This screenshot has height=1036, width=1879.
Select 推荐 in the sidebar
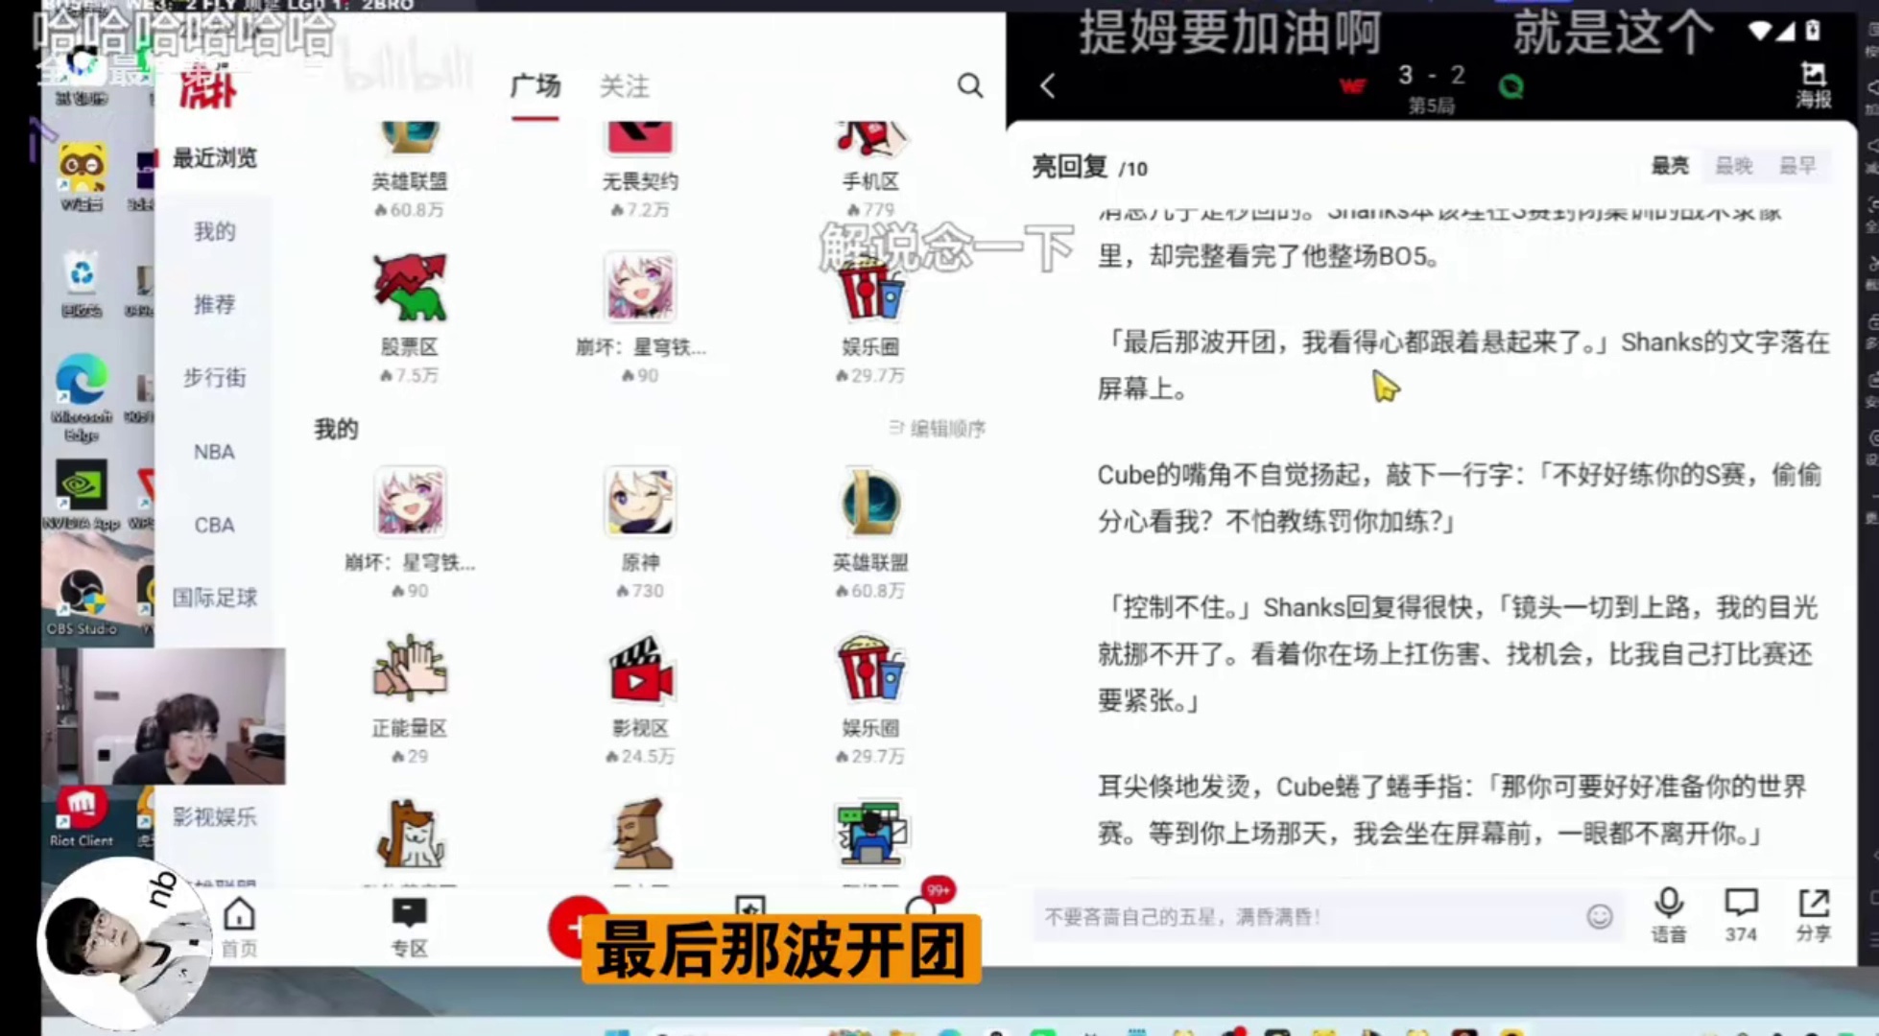(x=214, y=304)
